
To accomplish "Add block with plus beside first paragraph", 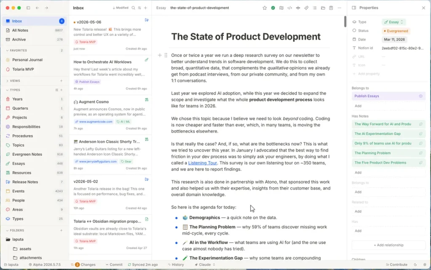I will [160, 55].
